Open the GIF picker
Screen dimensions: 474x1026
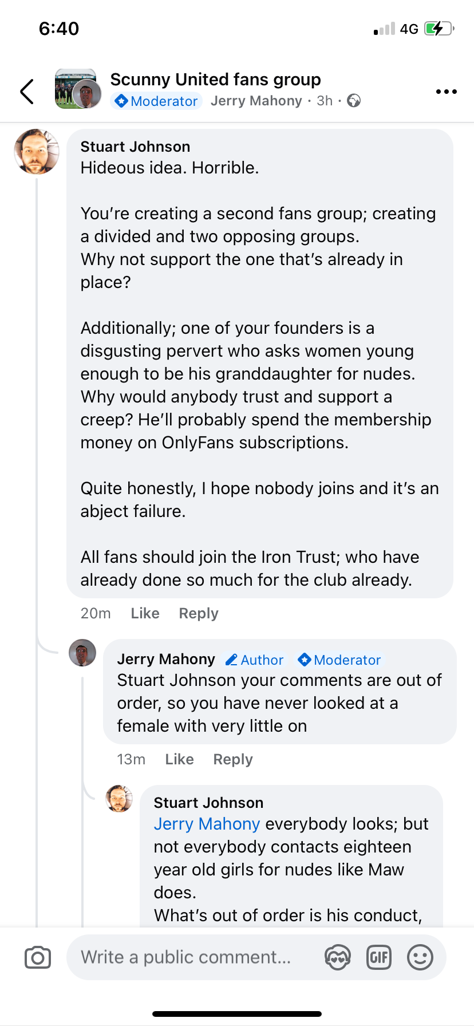(378, 957)
